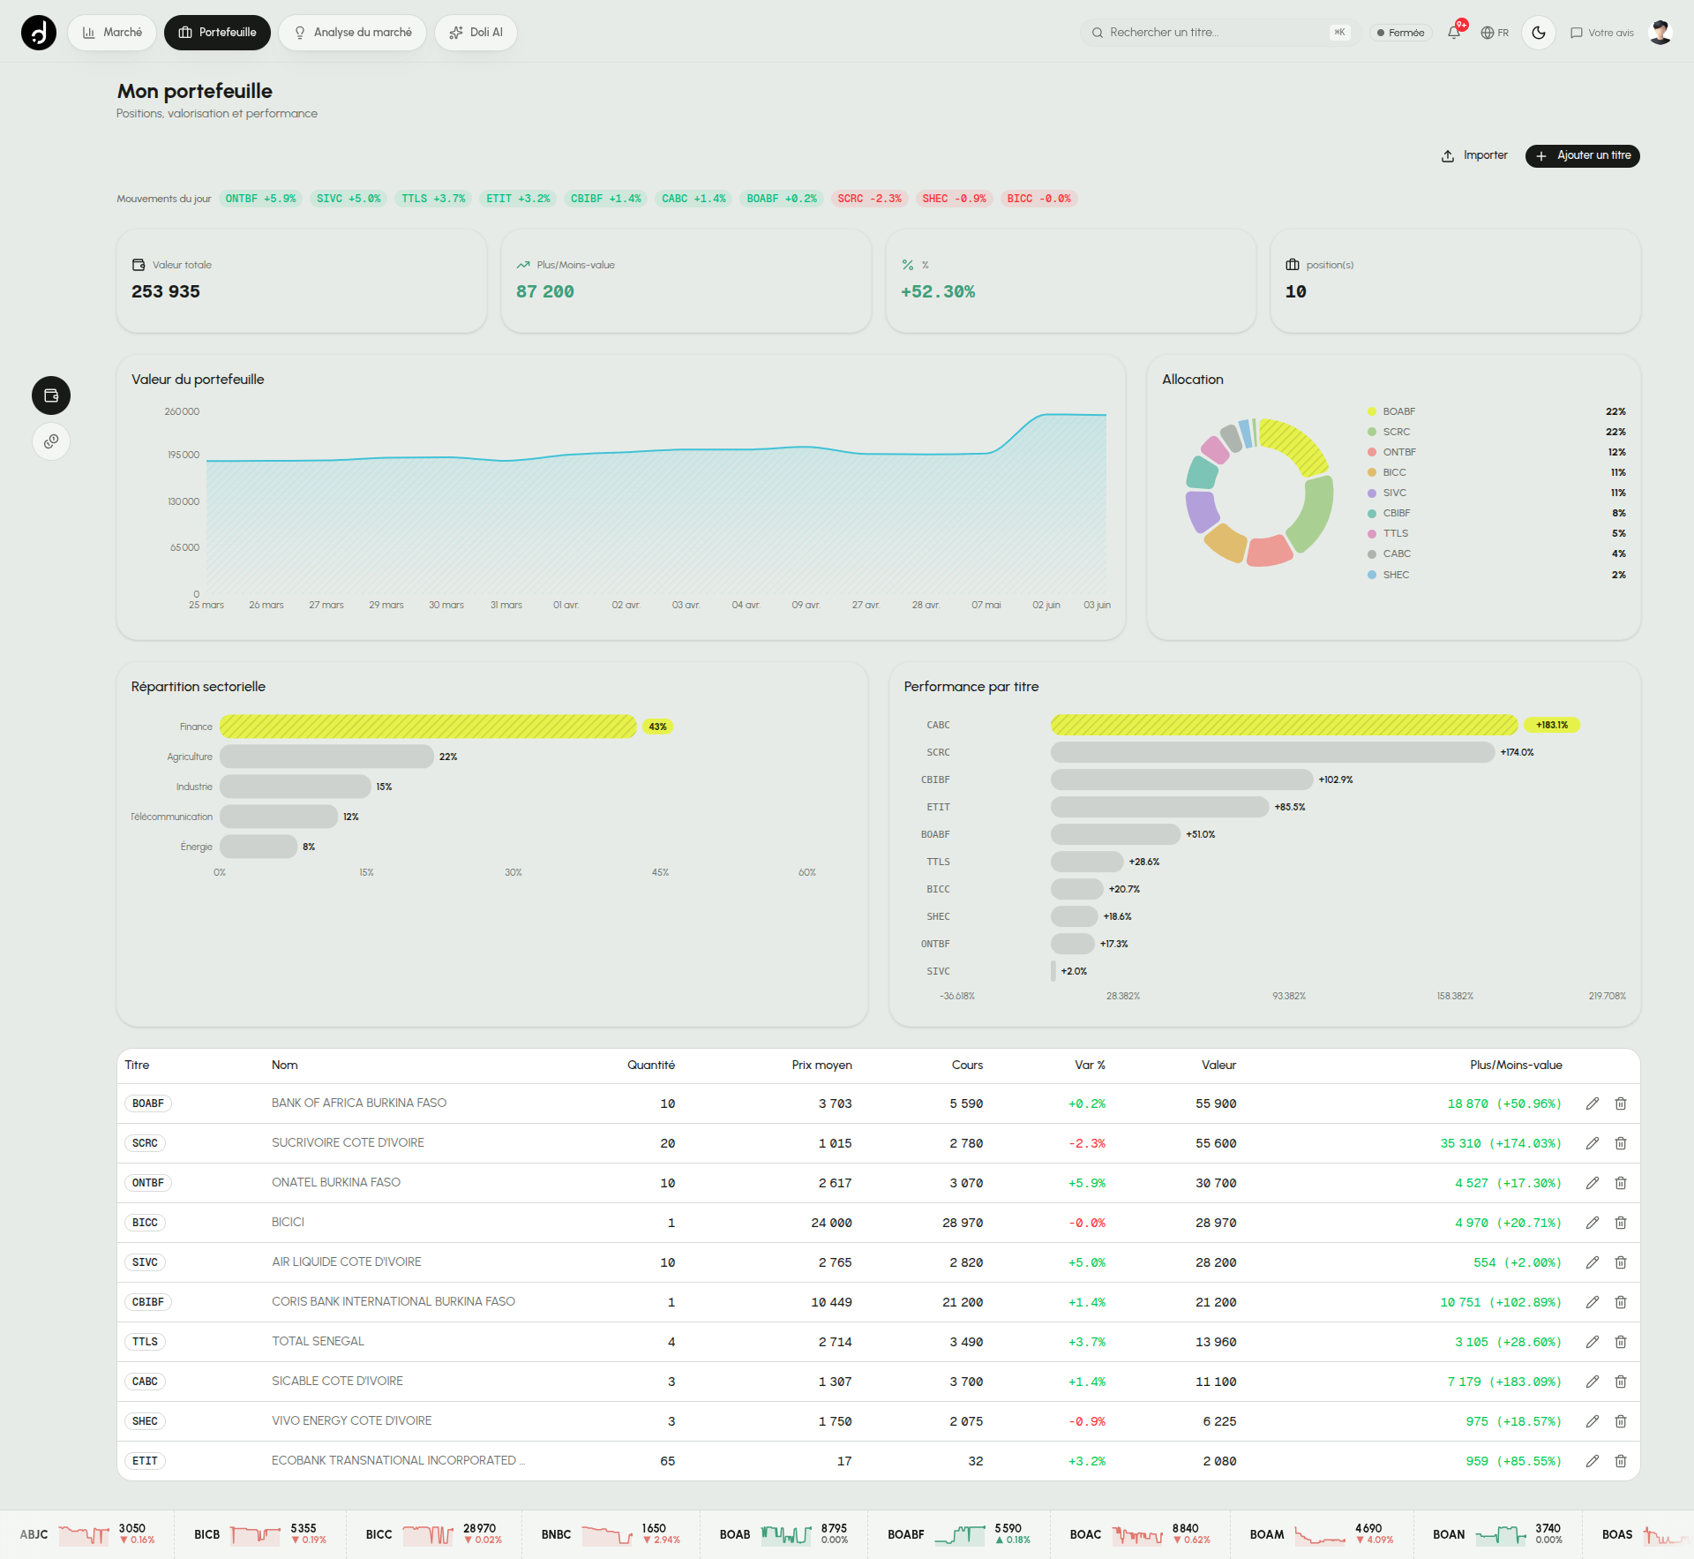1694x1559 pixels.
Task: Edit the CABC position pencil icon
Action: 1593,1382
